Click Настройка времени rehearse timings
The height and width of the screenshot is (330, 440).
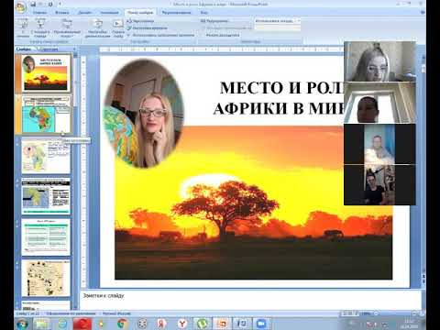(x=147, y=27)
